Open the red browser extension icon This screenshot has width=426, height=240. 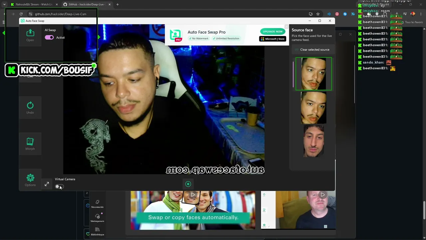click(x=337, y=14)
